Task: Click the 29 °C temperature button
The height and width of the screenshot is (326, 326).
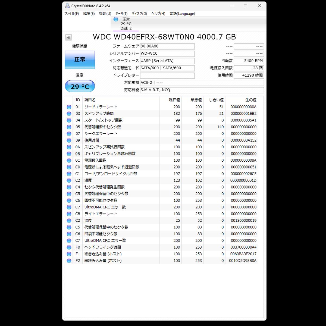Action: pyautogui.click(x=80, y=87)
